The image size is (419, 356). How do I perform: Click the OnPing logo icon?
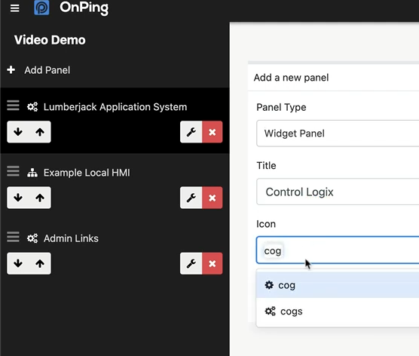[x=41, y=8]
